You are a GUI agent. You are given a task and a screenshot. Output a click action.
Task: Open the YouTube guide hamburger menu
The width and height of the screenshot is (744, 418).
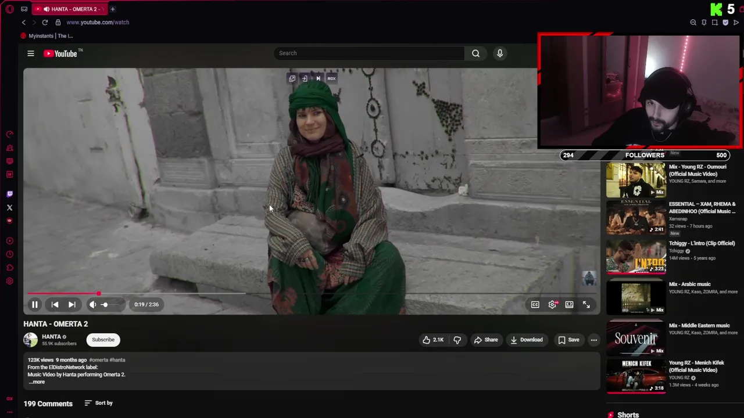click(x=31, y=53)
